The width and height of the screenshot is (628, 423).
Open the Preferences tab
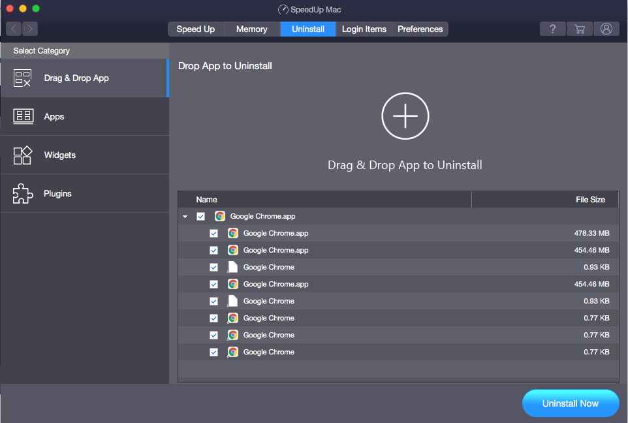pyautogui.click(x=420, y=29)
